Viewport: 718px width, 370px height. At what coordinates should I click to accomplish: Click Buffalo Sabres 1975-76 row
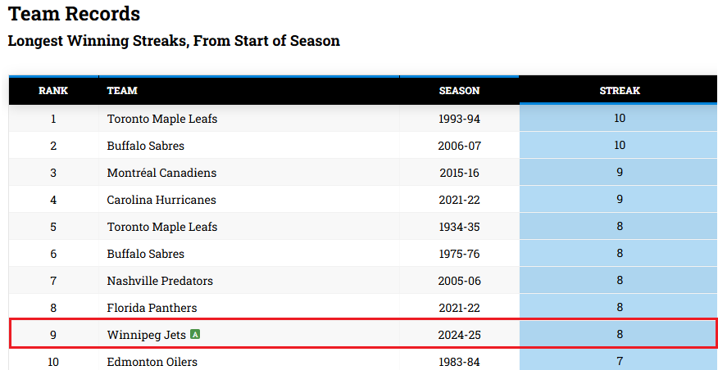click(363, 254)
